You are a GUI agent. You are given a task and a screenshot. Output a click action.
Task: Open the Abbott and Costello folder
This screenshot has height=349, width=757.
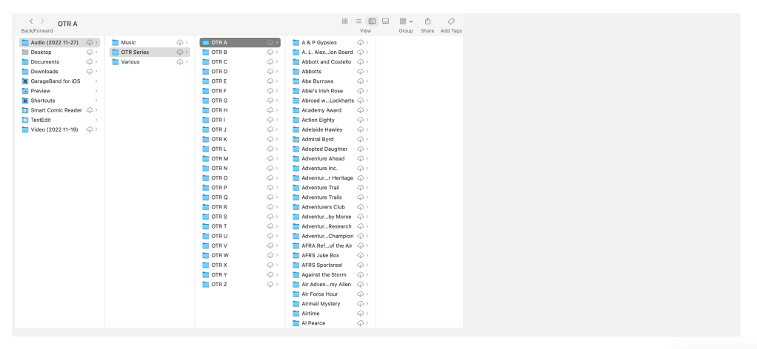[x=321, y=62]
